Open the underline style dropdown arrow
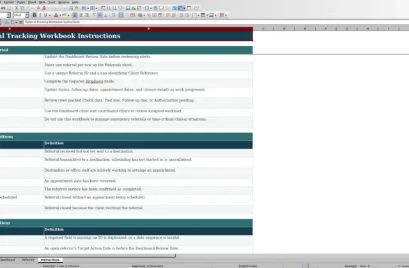Screen dimensions: 409x268 coord(50,15)
